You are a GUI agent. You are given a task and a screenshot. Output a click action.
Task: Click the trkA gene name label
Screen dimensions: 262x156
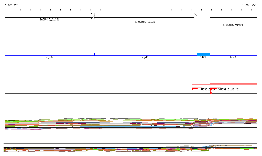pos(233,57)
